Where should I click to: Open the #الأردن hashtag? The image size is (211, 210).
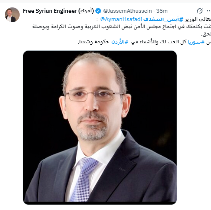[120, 42]
